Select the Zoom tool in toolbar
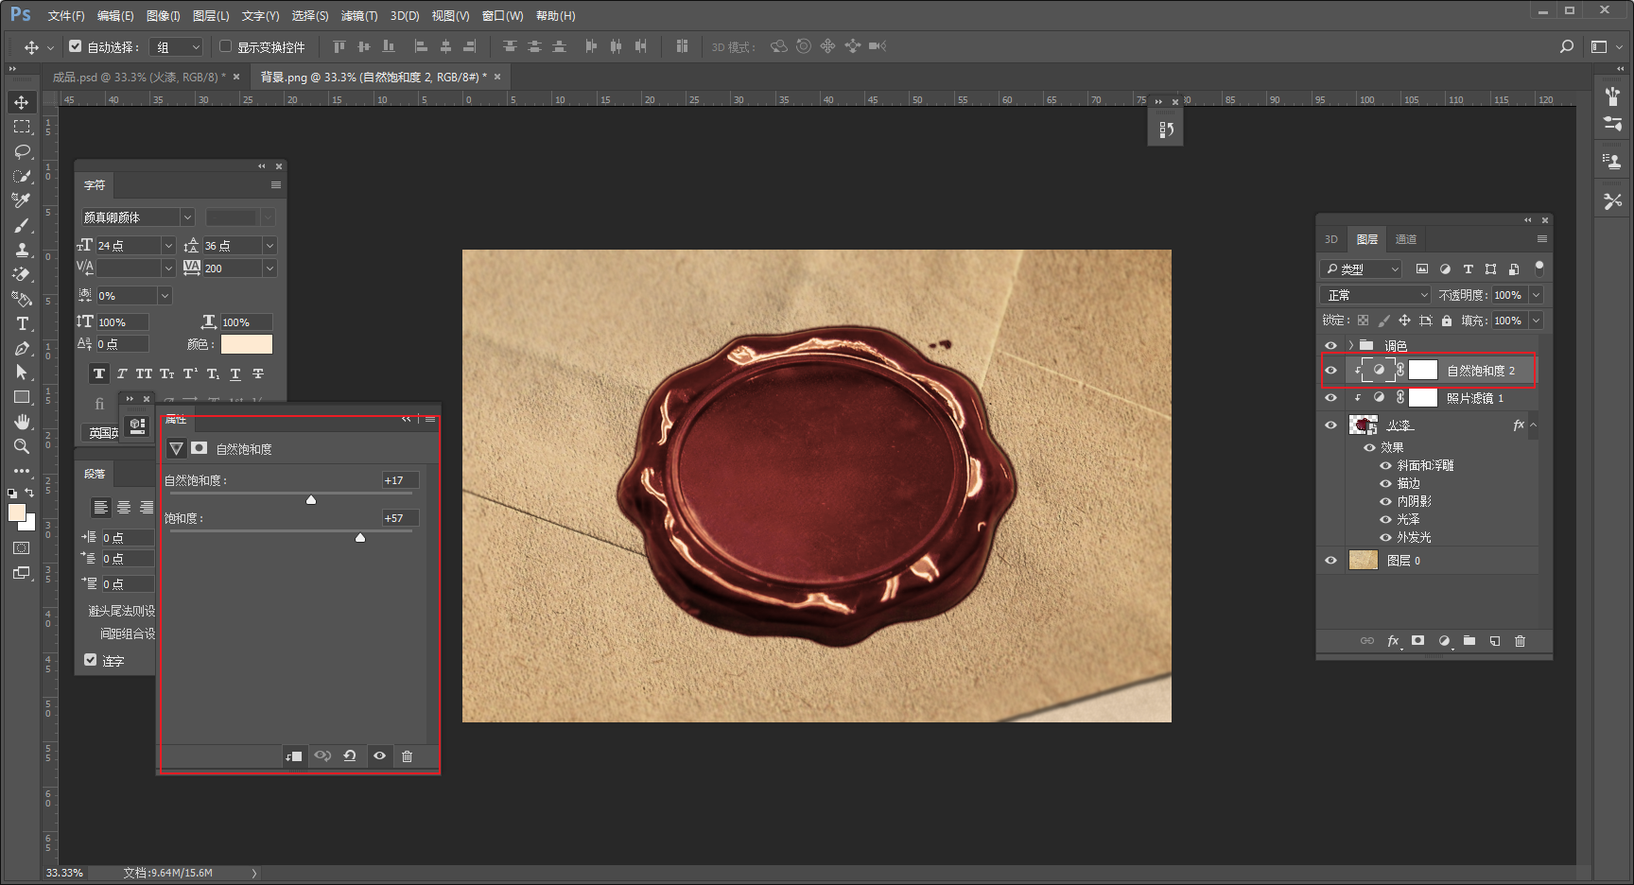 22,446
